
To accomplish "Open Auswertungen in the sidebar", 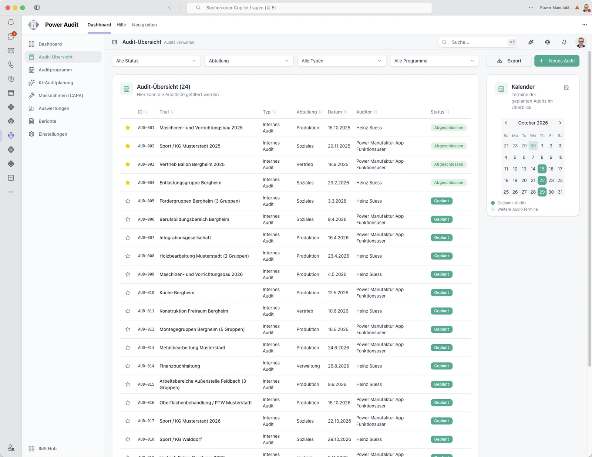I will click(63, 108).
